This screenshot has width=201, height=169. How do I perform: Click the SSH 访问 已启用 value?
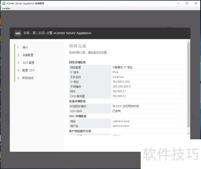(x=117, y=111)
